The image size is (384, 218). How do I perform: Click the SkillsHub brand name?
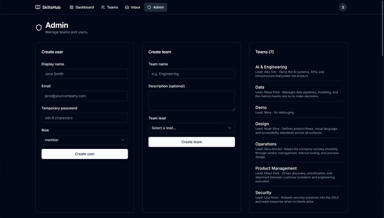51,7
